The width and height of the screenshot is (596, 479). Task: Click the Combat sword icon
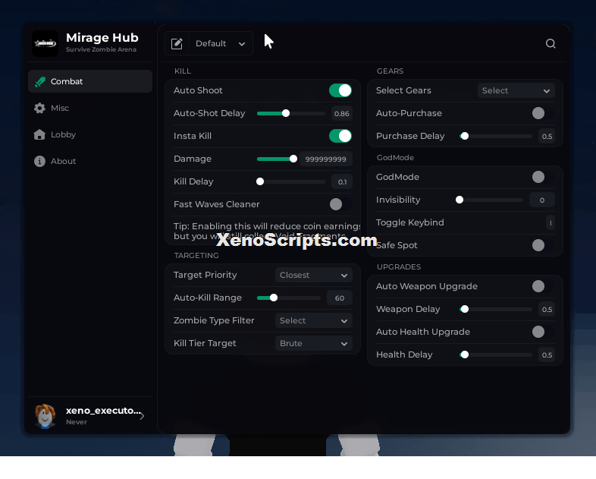[40, 81]
